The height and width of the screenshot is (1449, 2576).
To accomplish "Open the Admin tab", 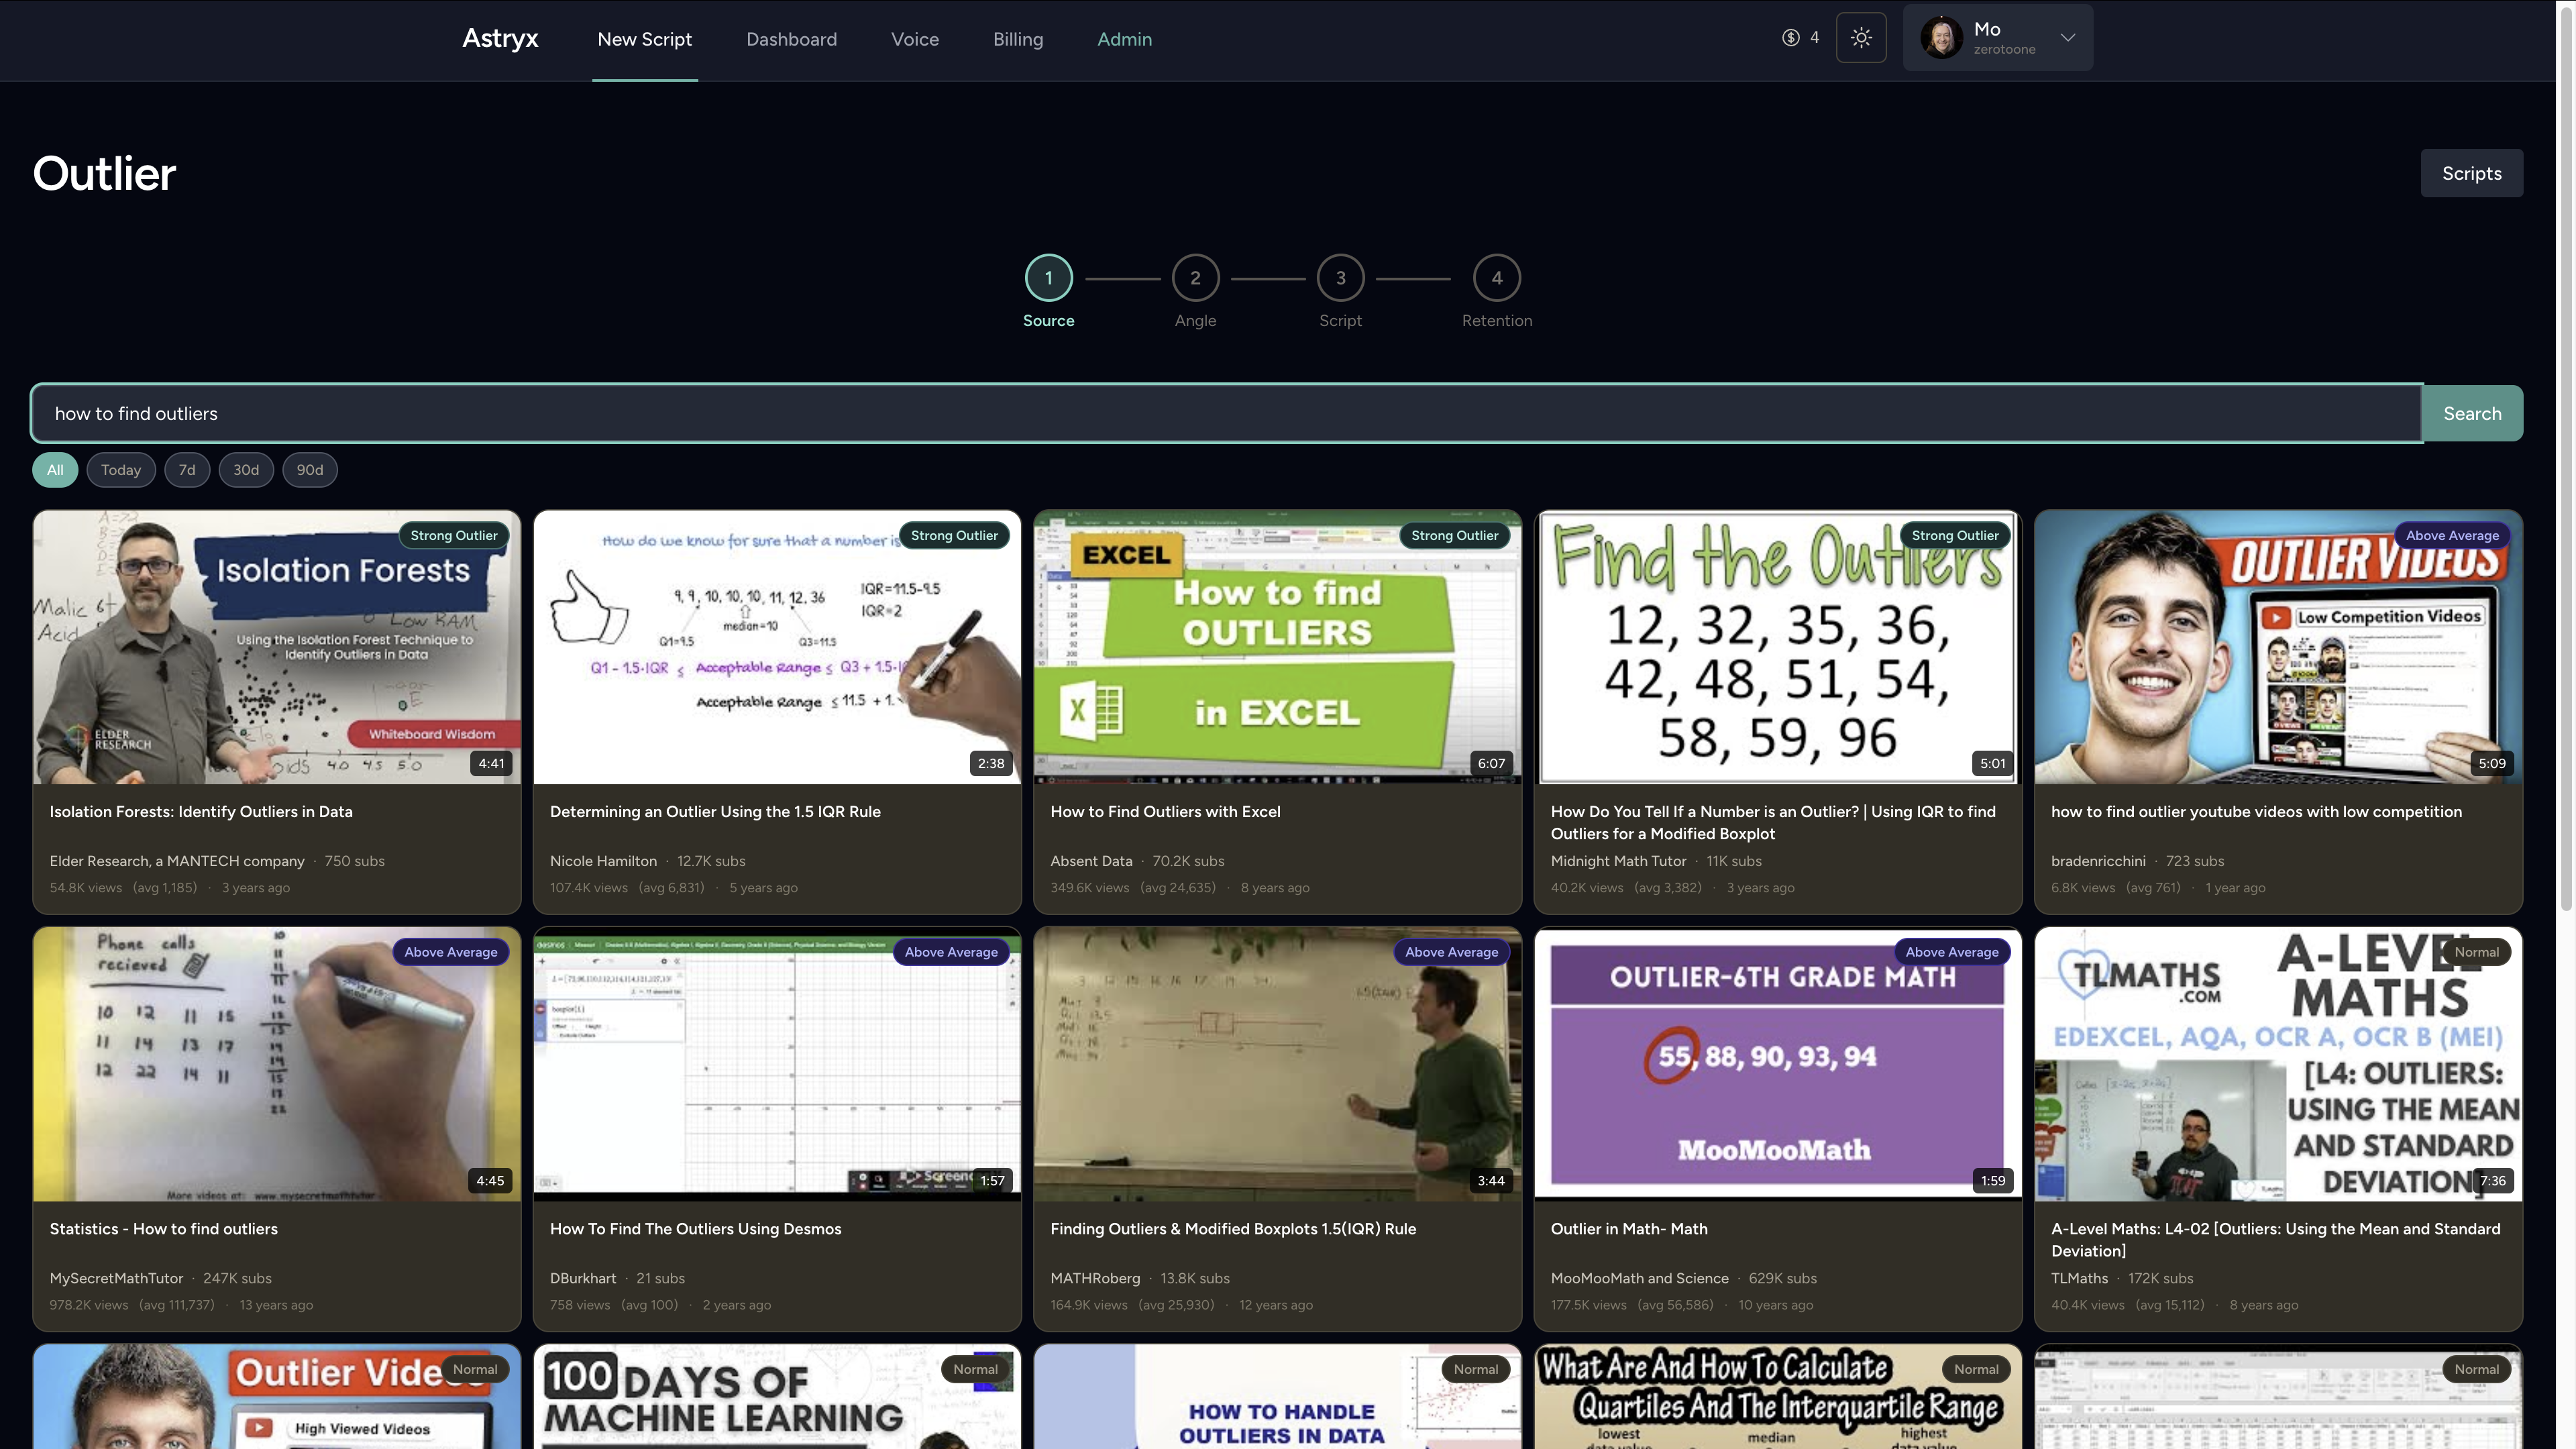I will click(1125, 39).
